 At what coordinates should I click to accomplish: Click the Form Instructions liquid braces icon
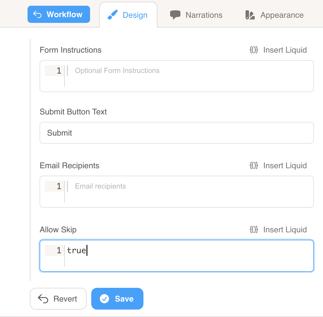(x=254, y=50)
